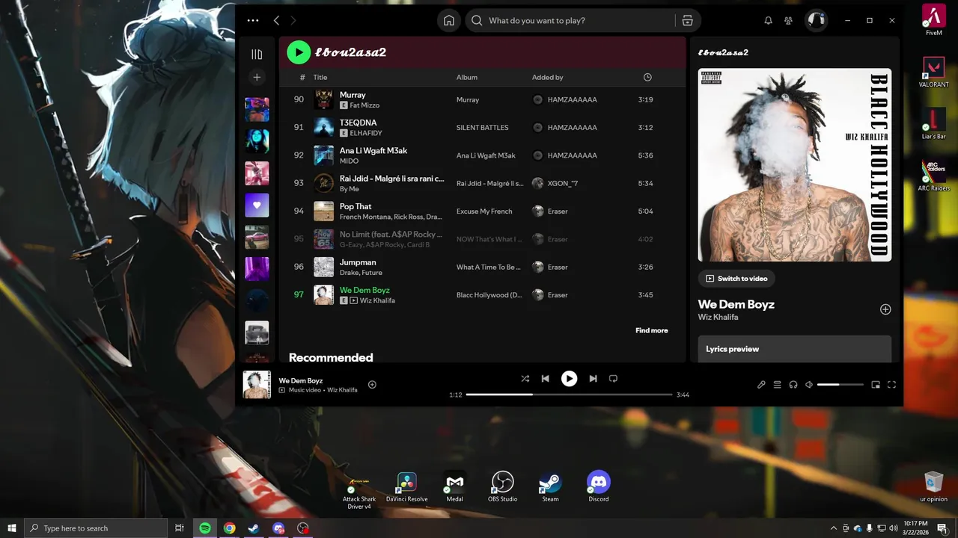The height and width of the screenshot is (538, 958).
Task: Open the Queue icon
Action: [x=778, y=385]
